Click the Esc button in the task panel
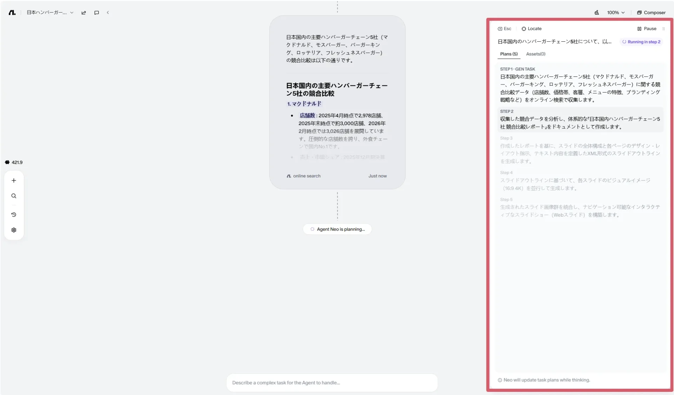 click(504, 29)
